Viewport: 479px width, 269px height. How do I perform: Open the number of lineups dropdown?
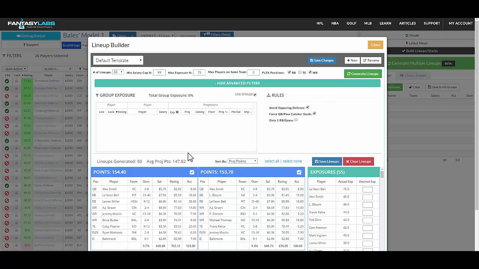[118, 72]
